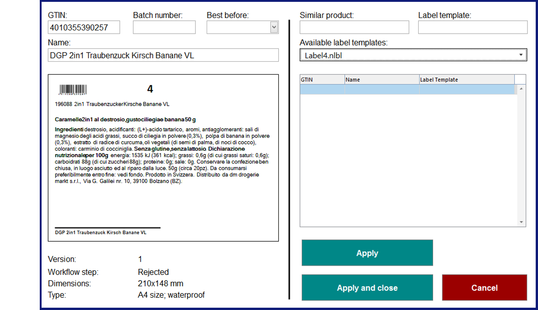The height and width of the screenshot is (310, 538).
Task: Cancel the dialog with the red button
Action: [x=484, y=287]
